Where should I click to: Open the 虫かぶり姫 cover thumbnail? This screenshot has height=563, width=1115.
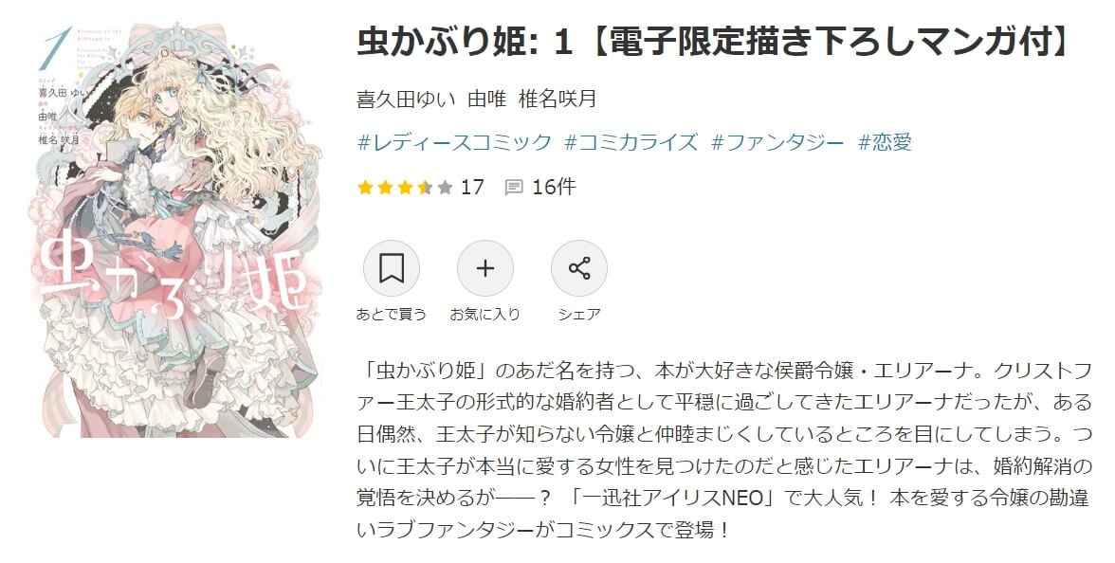point(175,230)
